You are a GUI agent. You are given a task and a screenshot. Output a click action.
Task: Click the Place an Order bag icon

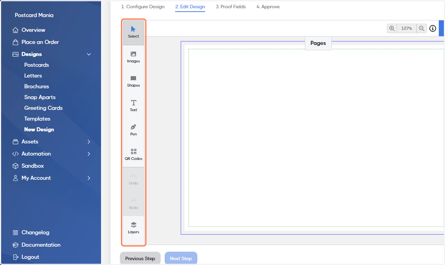tap(15, 42)
